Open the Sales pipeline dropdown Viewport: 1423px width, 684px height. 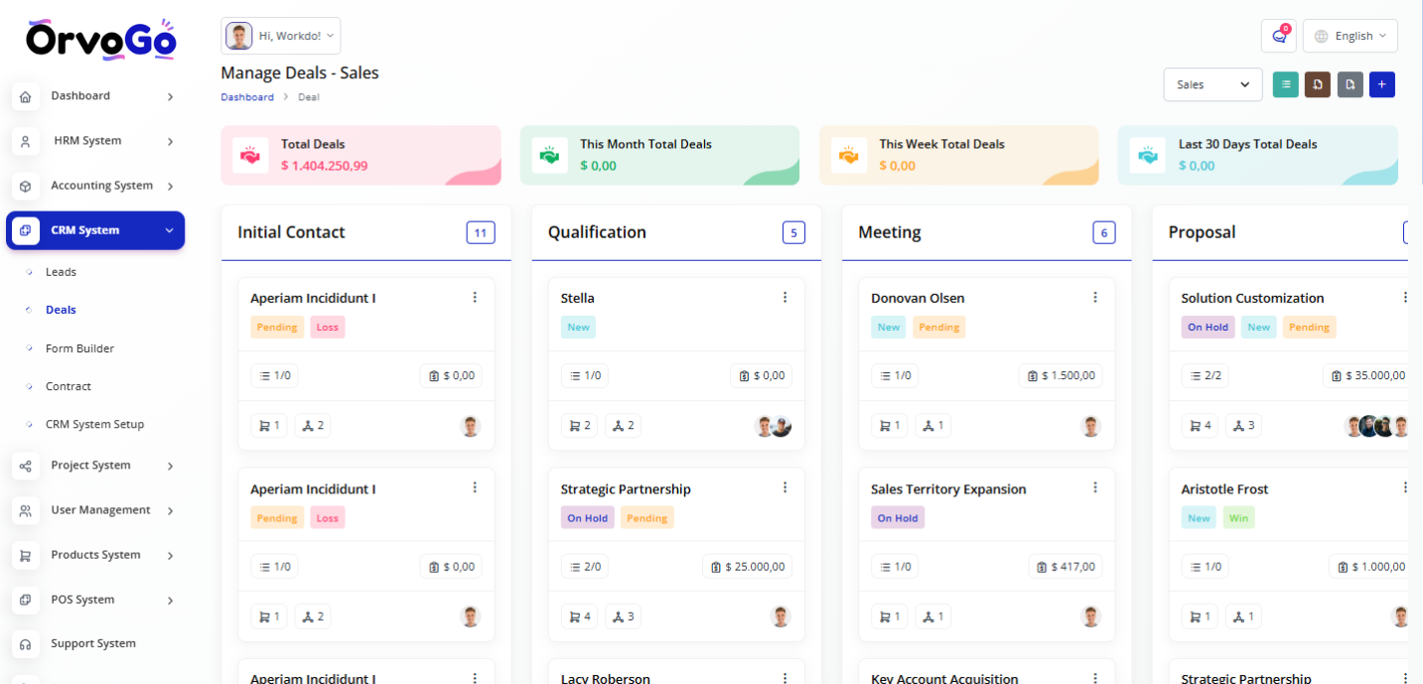1211,84
